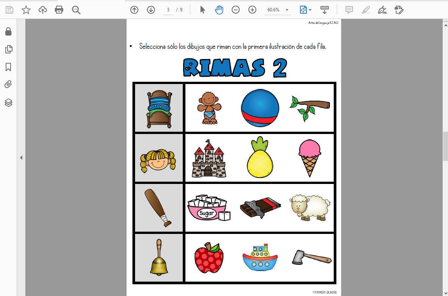
Task: View document security settings
Action: click(x=8, y=31)
